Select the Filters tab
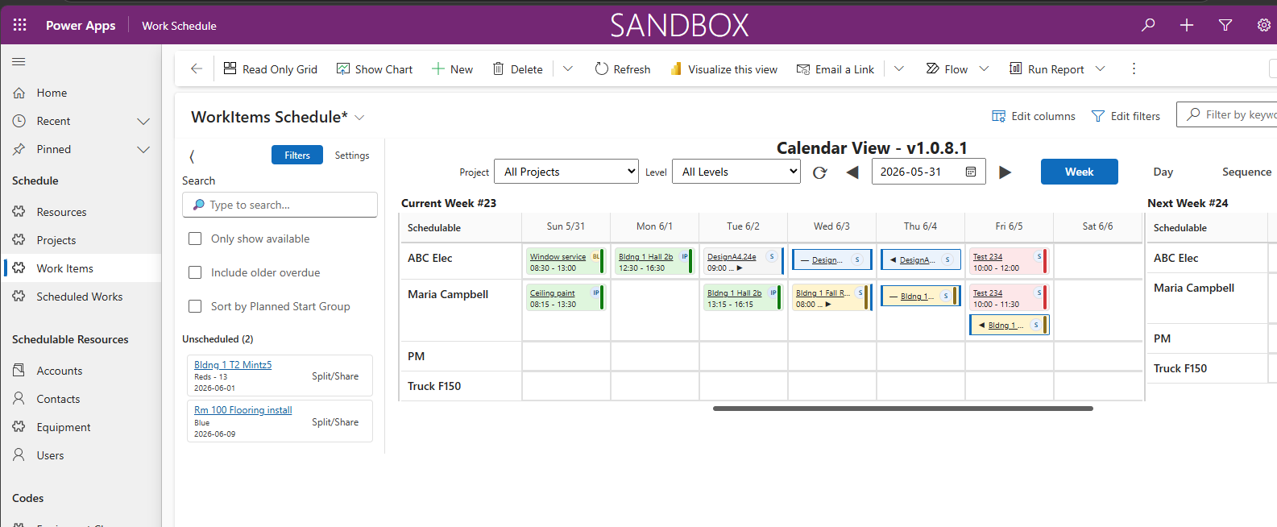1277x527 pixels. pyautogui.click(x=297, y=155)
